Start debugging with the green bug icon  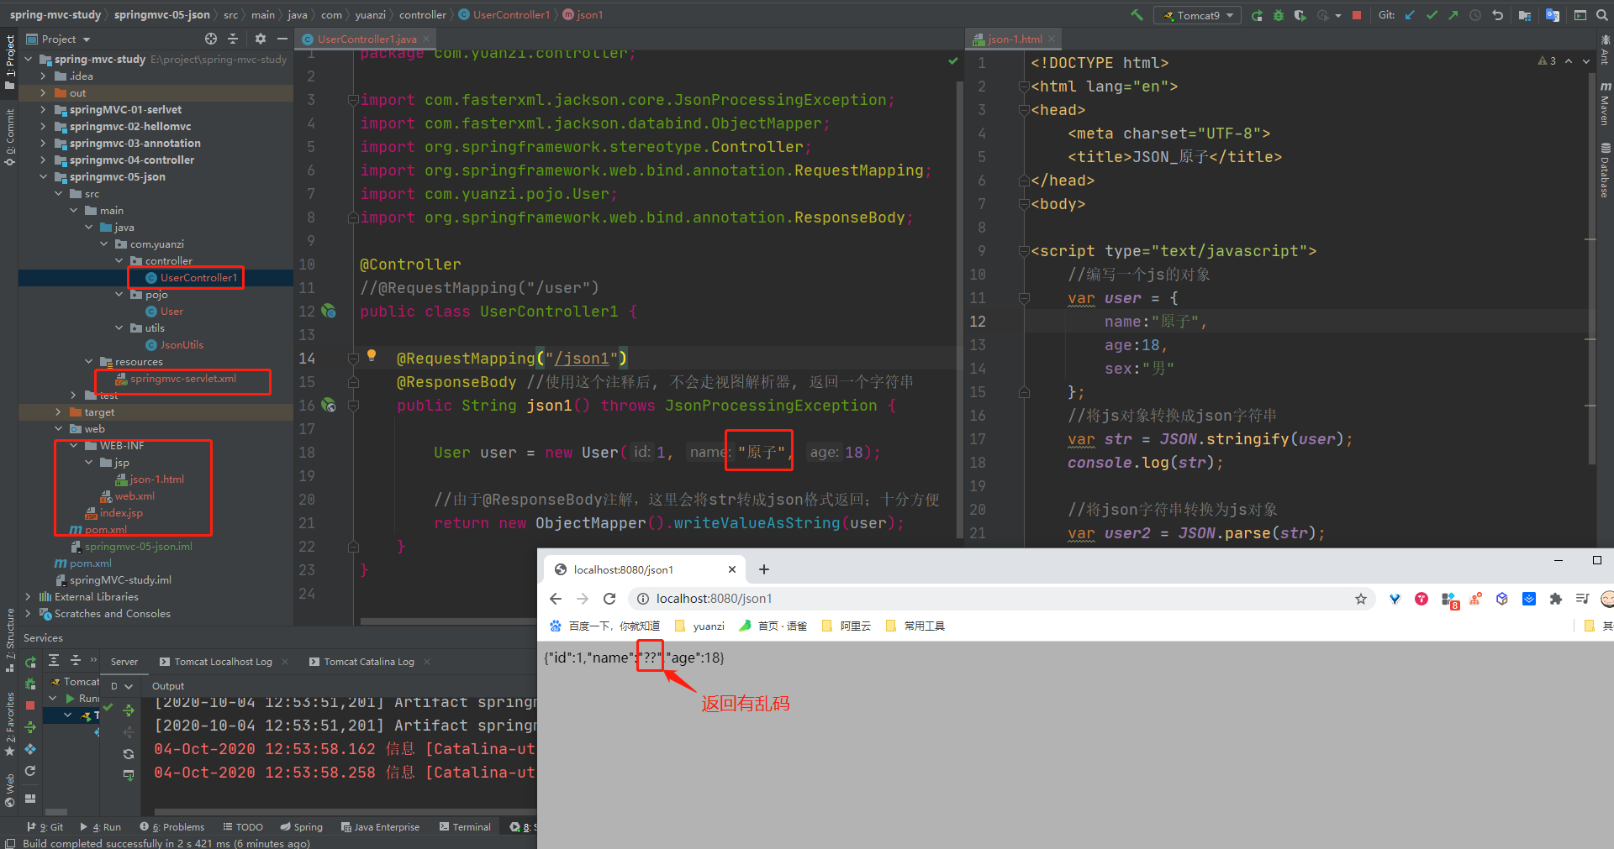pyautogui.click(x=1279, y=15)
